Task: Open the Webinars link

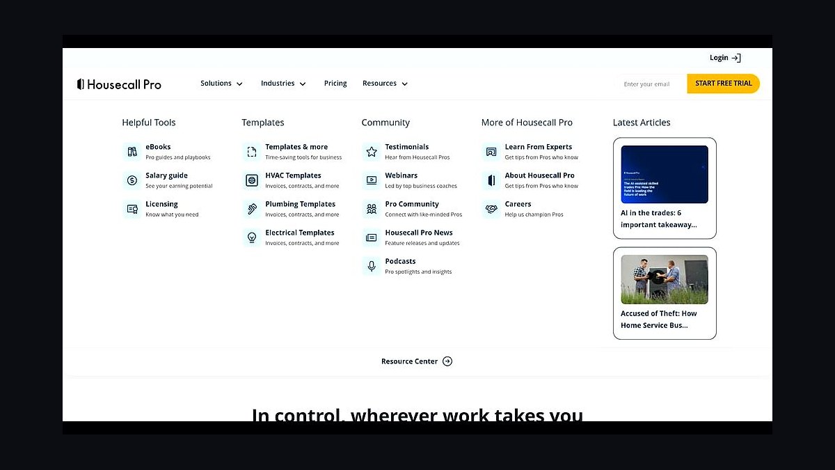Action: pyautogui.click(x=401, y=175)
